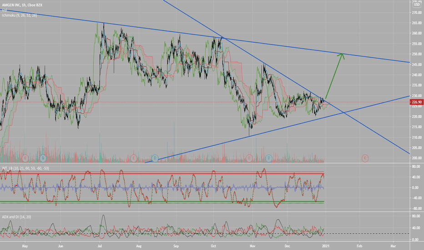Image resolution: width=424 pixels, height=250 pixels.
Task: Click the 240.00 price axis label
Action: pyautogui.click(x=417, y=75)
